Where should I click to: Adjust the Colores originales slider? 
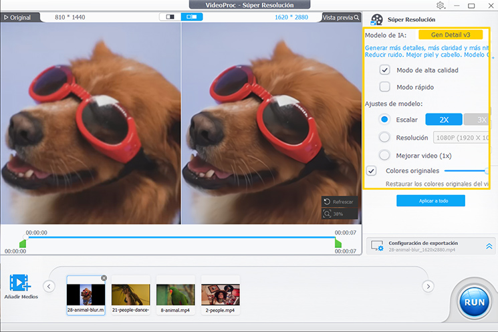pyautogui.click(x=466, y=171)
